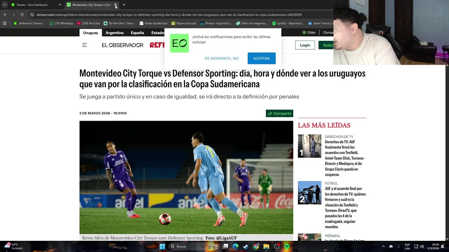Screen dimensions: 449x252
Task: Open Spotify from the taskbar
Action: (x=287, y=246)
